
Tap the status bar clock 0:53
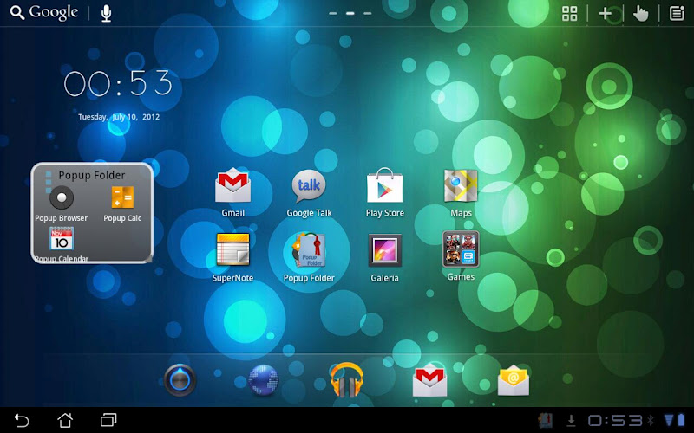(615, 420)
